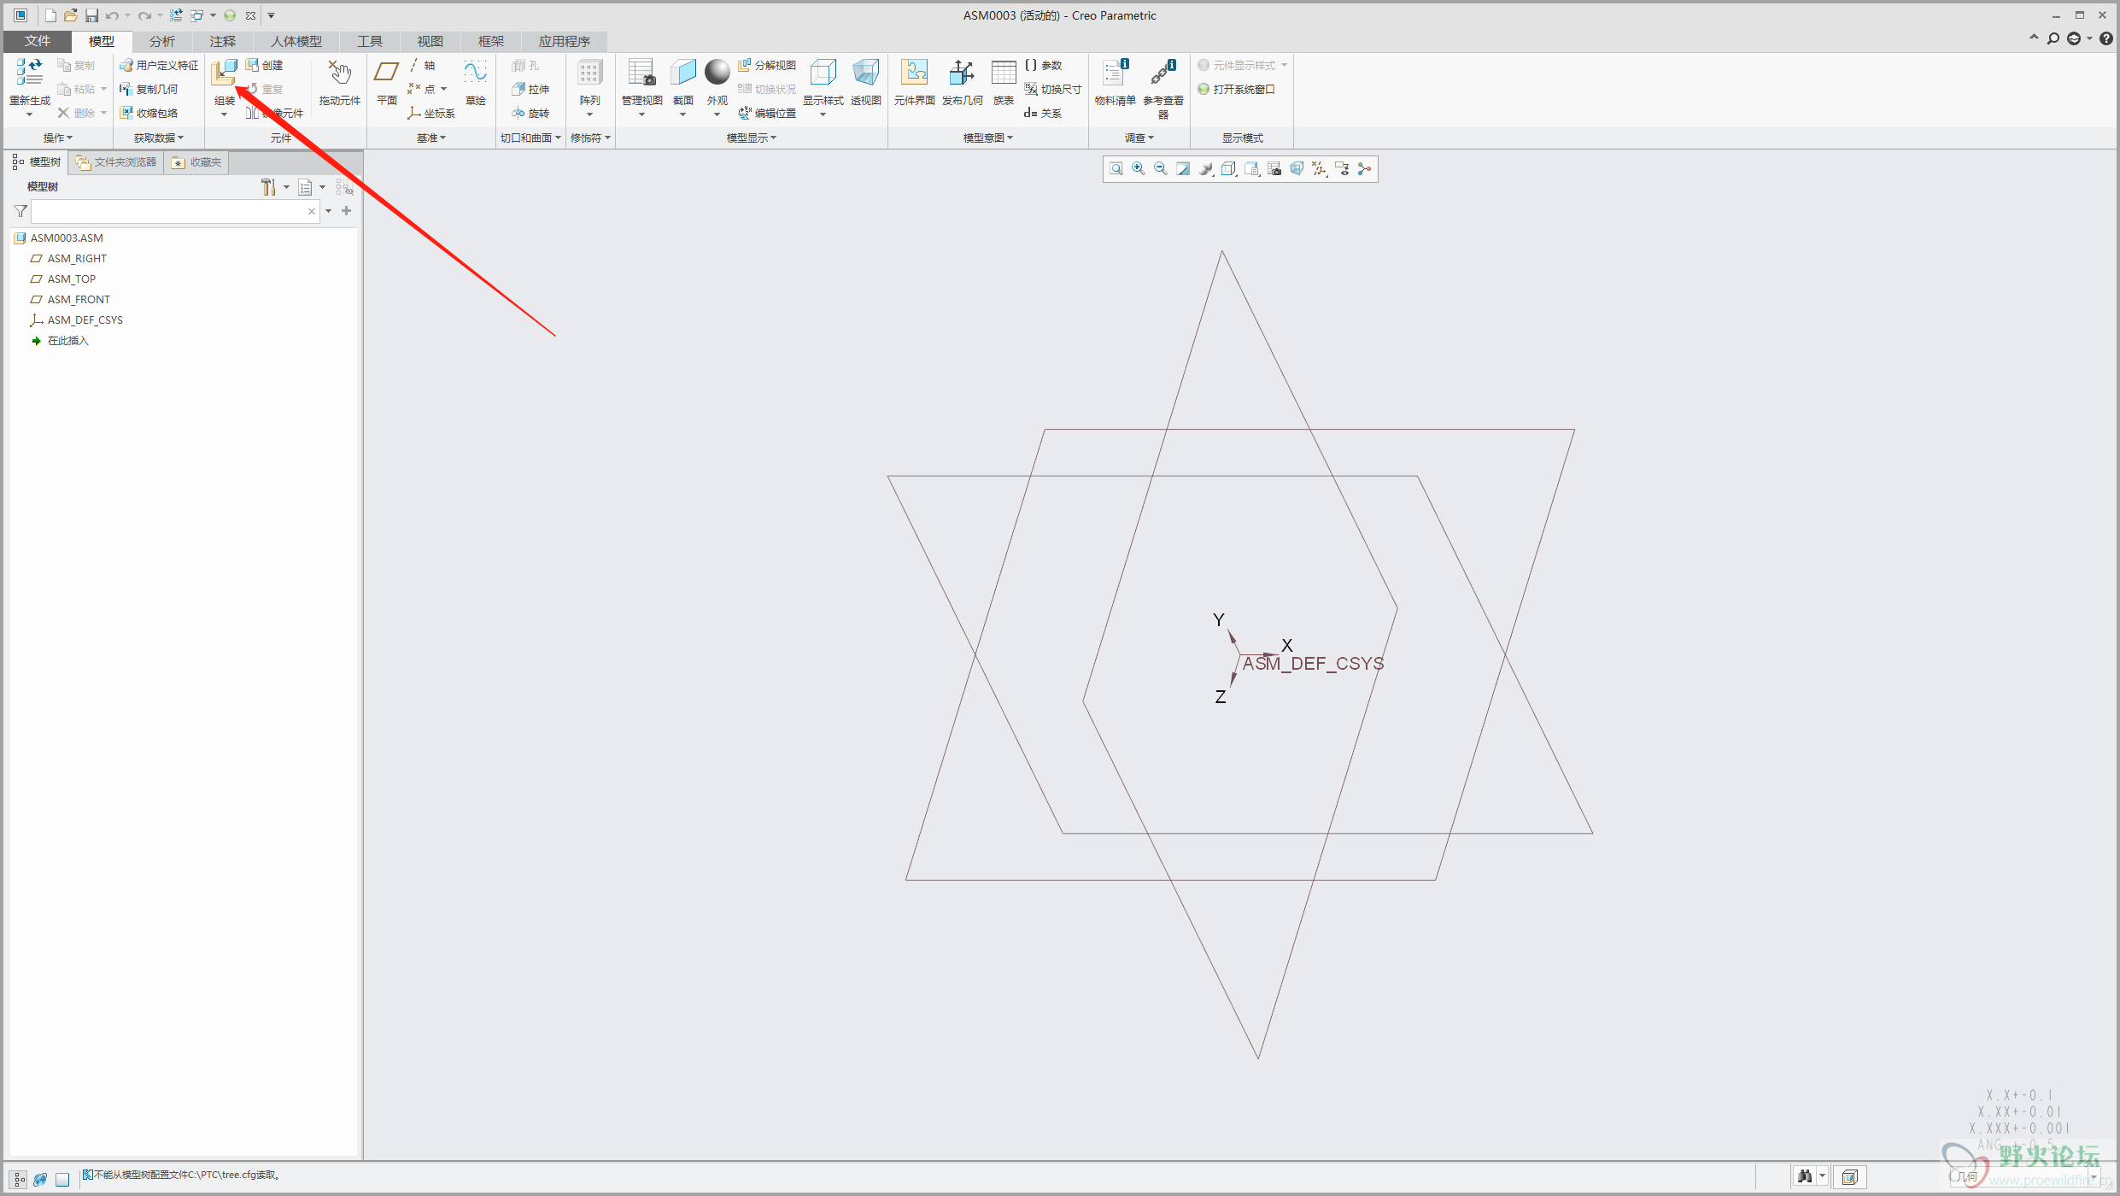Click the Repaint icon in graphics toolbar

[x=1183, y=169]
